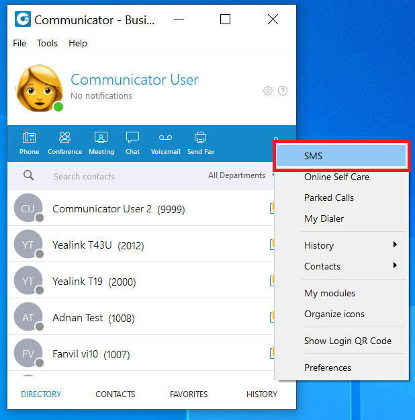Screen dimensions: 415x420
Task: Click the help question mark icon
Action: (x=283, y=91)
